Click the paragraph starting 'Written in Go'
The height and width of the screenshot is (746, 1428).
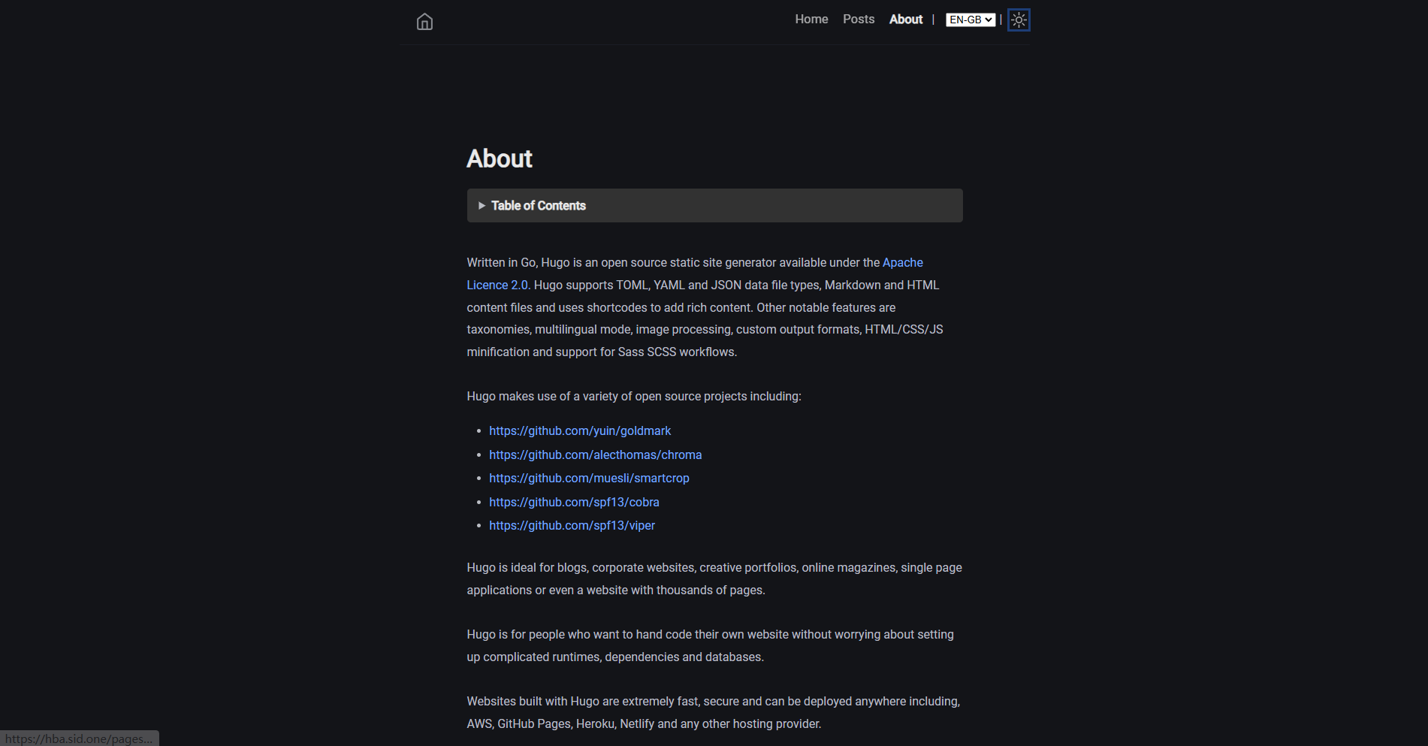706,307
